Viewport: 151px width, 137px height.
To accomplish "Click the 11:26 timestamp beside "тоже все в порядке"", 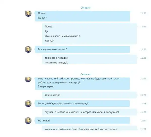I will pyautogui.click(x=143, y=58).
